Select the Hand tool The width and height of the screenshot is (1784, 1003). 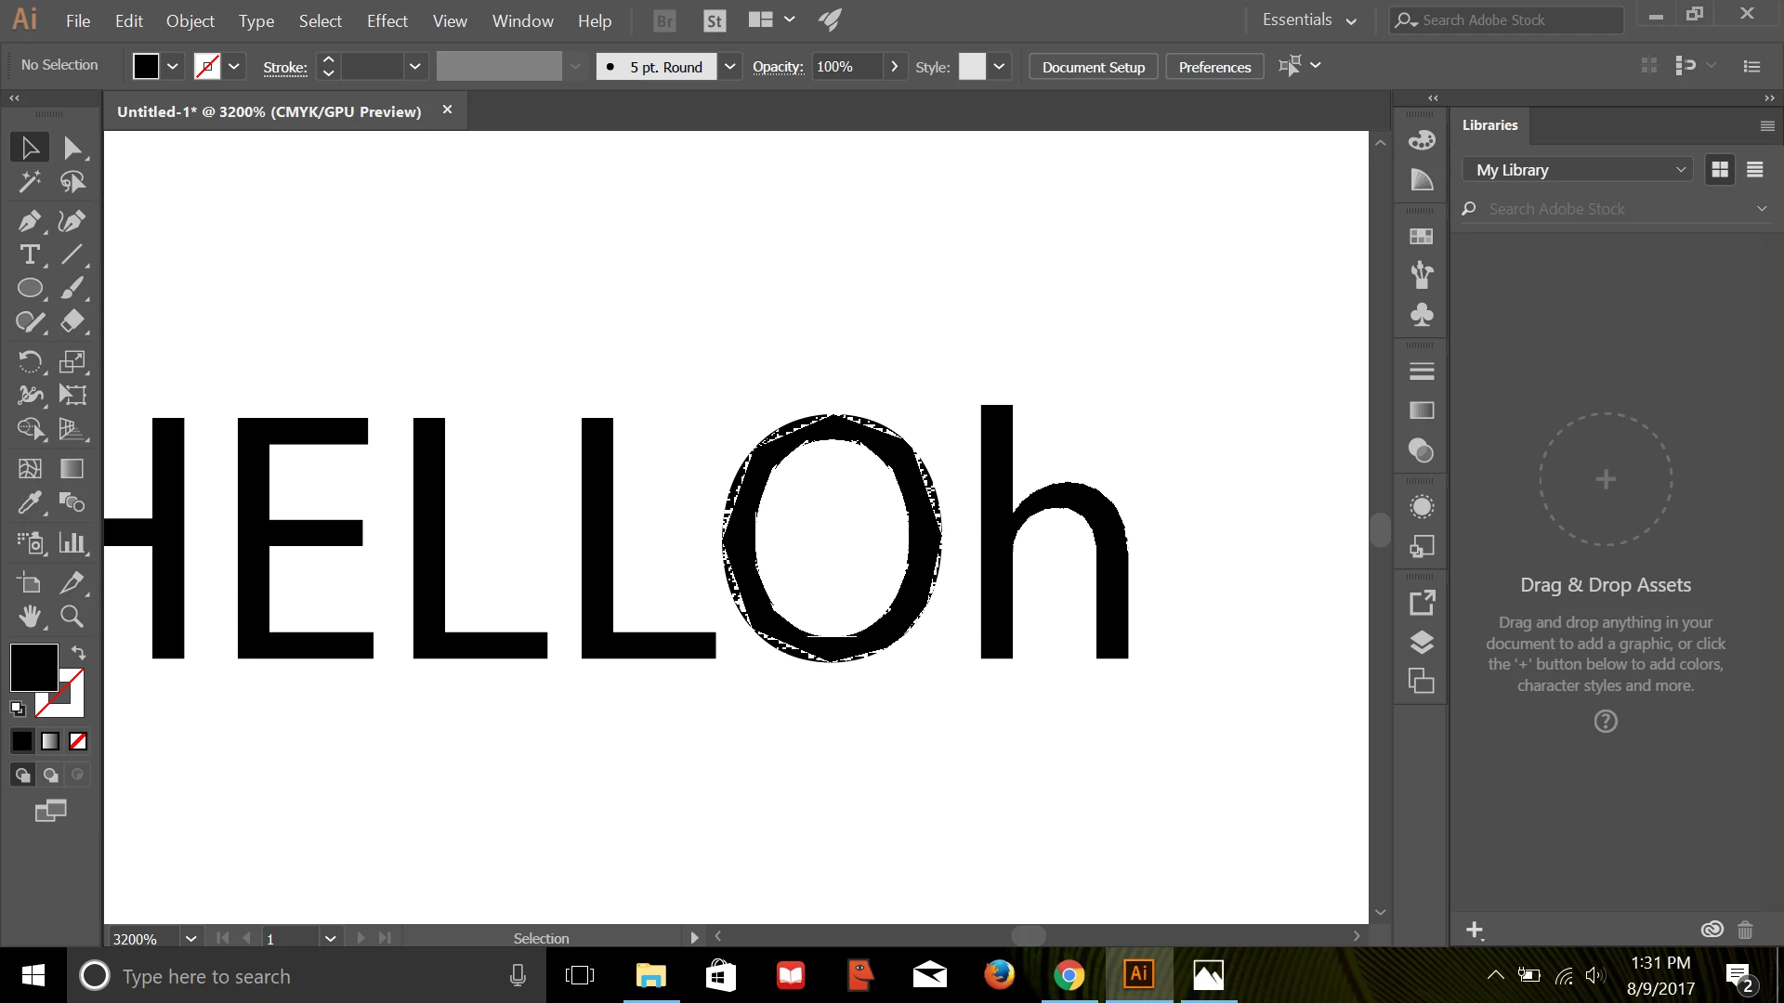click(x=29, y=617)
